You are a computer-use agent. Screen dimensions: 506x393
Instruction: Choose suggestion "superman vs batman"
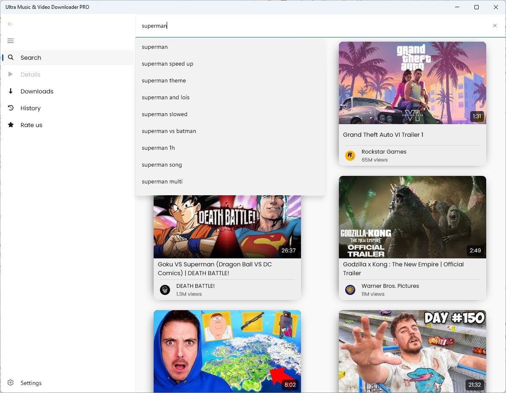click(230, 131)
